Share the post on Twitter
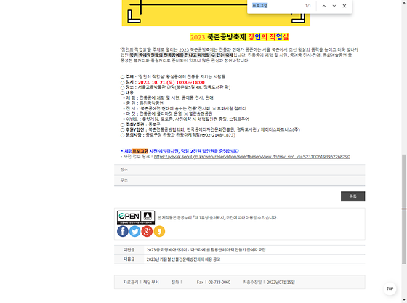The width and height of the screenshot is (407, 303). pyautogui.click(x=134, y=231)
